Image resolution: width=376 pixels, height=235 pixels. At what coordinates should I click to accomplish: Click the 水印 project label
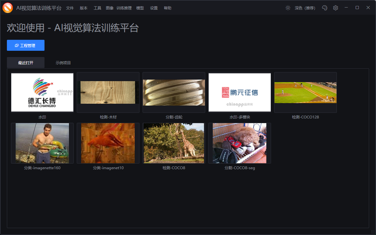point(42,117)
